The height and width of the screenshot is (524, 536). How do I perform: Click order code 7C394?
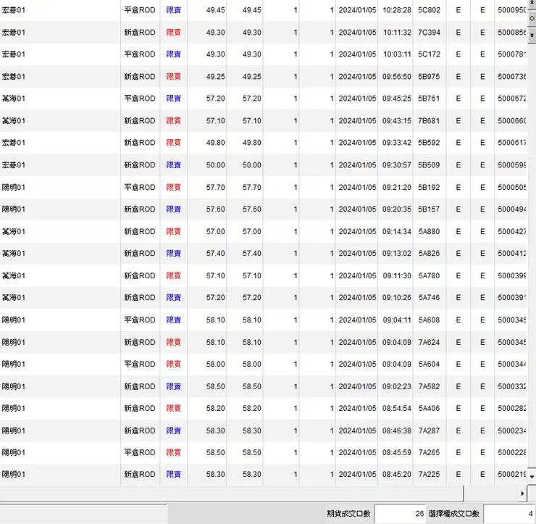pyautogui.click(x=429, y=33)
